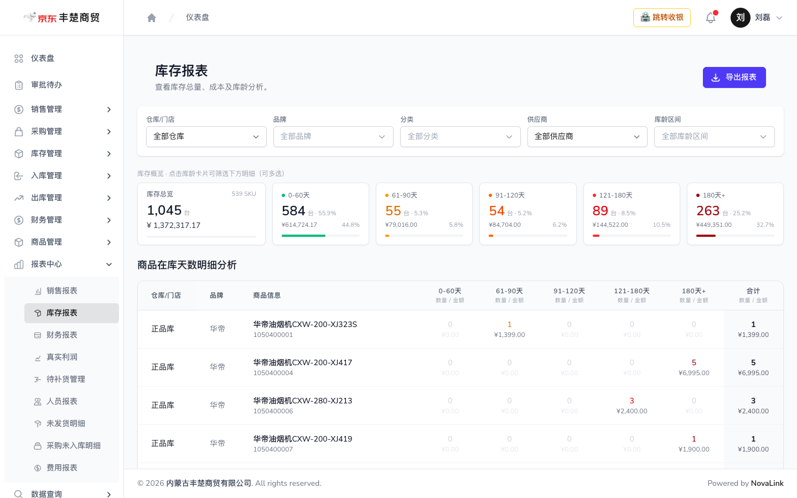The width and height of the screenshot is (797, 498).
Task: Click product code 1050400006
Action: (273, 412)
